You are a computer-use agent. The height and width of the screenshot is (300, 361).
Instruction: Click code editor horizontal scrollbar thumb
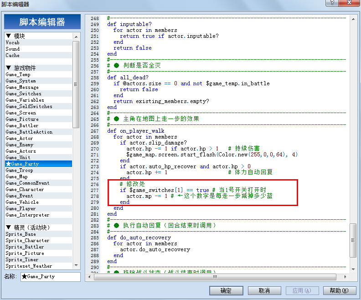[x=215, y=277]
